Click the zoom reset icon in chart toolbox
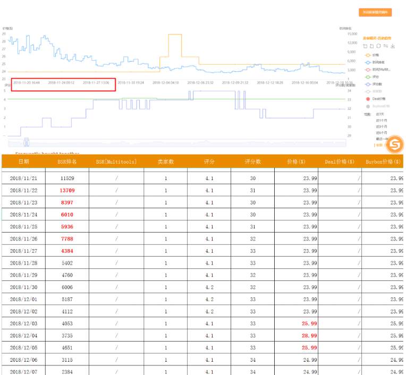Image resolution: width=406 pixels, height=375 pixels. tap(372, 46)
